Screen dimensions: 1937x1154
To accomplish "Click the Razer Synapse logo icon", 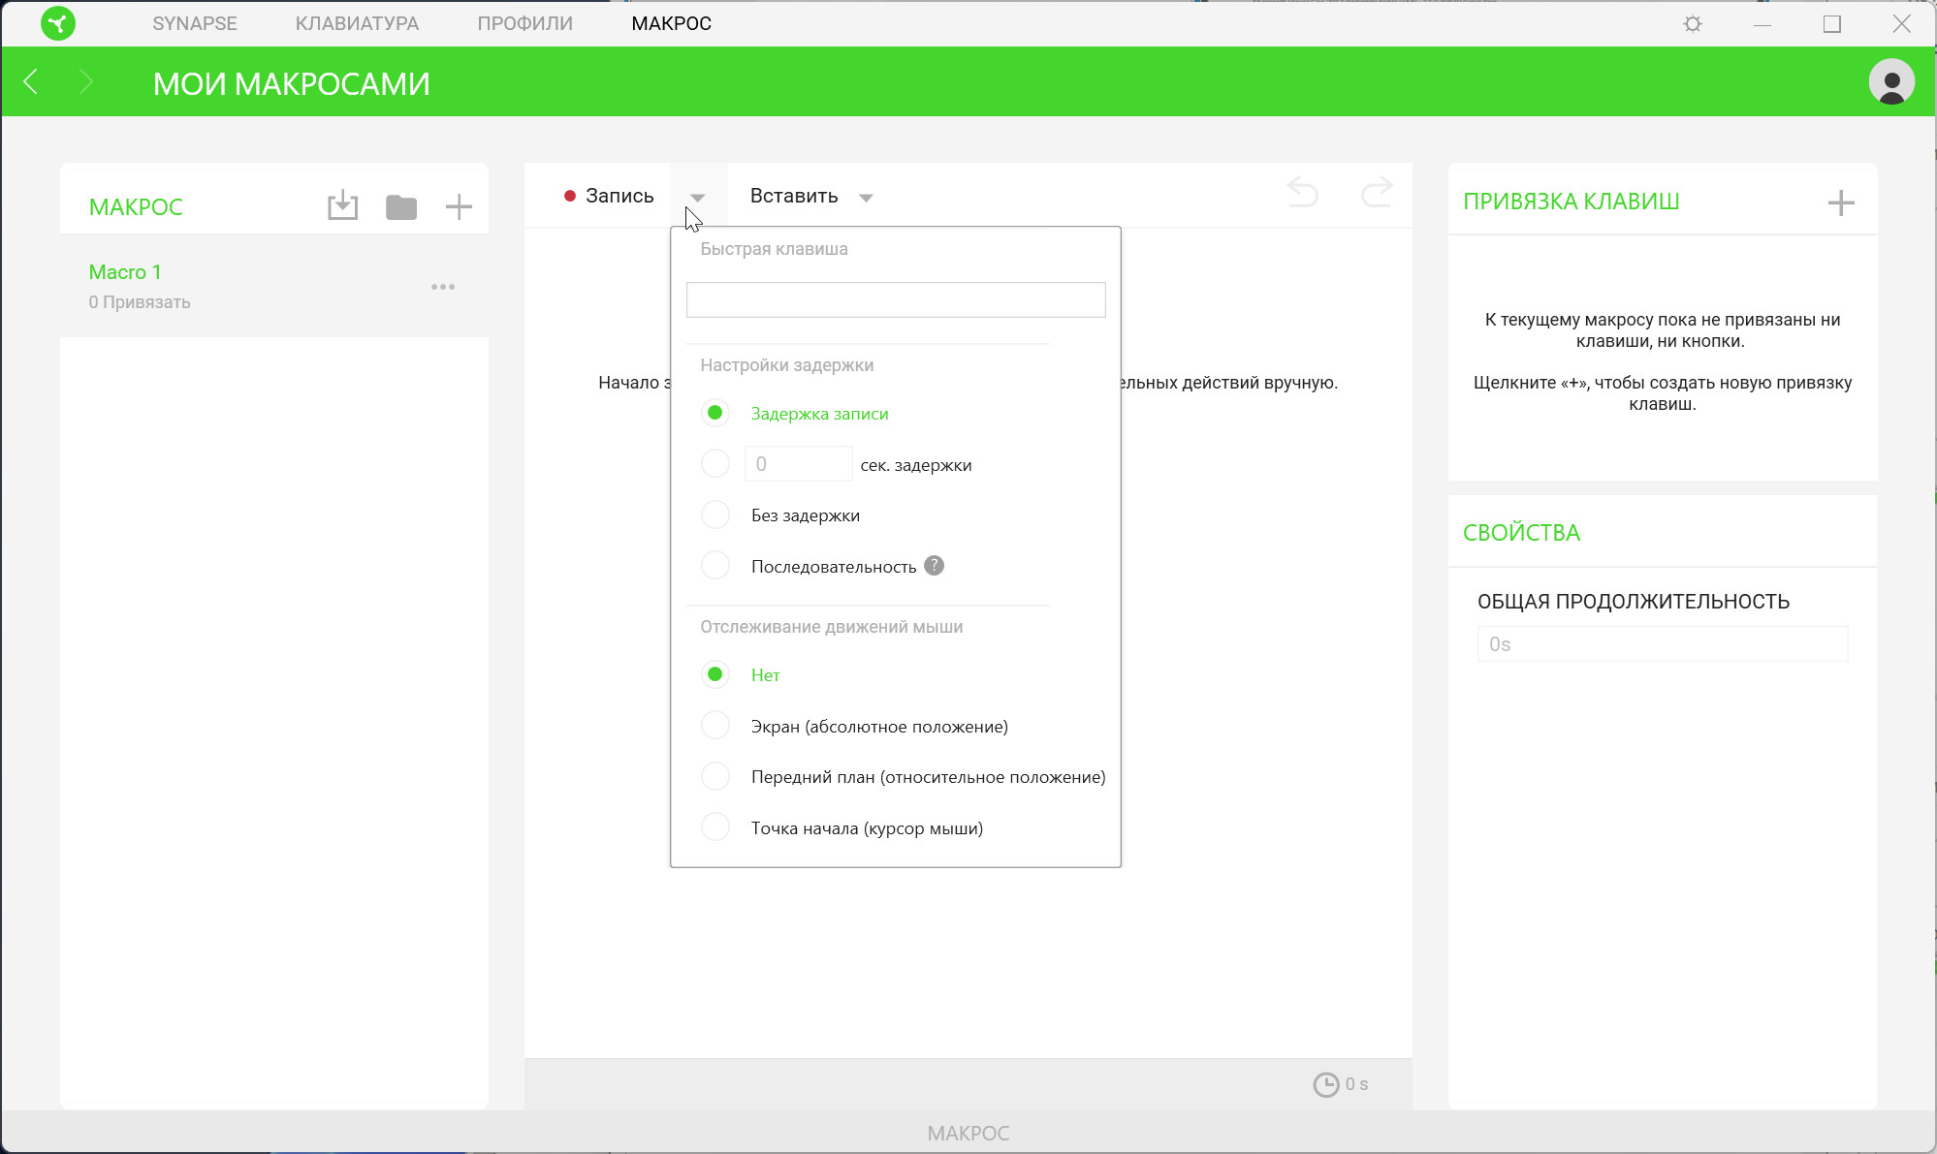I will point(57,23).
